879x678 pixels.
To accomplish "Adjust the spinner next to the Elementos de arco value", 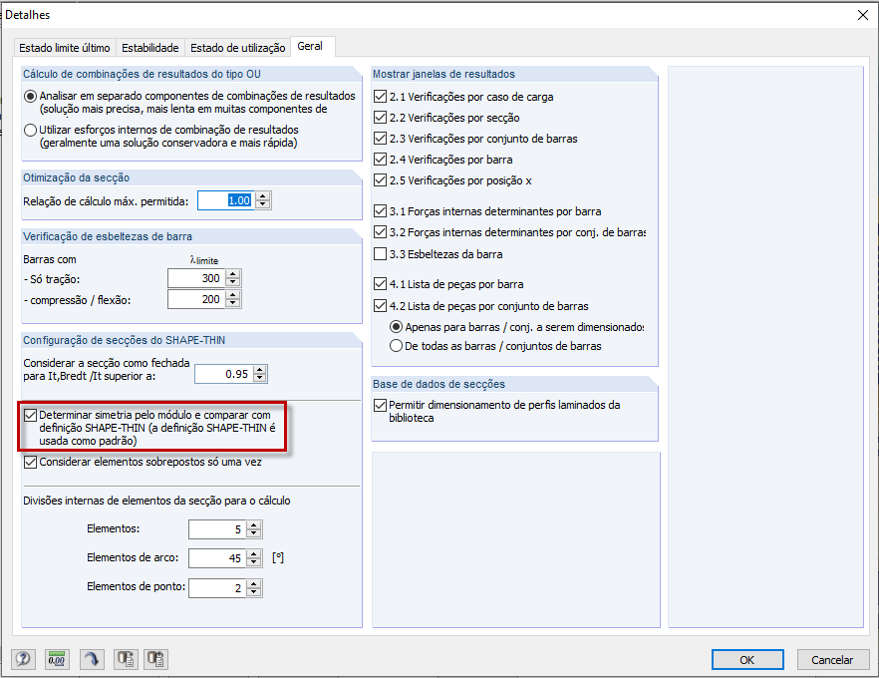I will coord(254,558).
